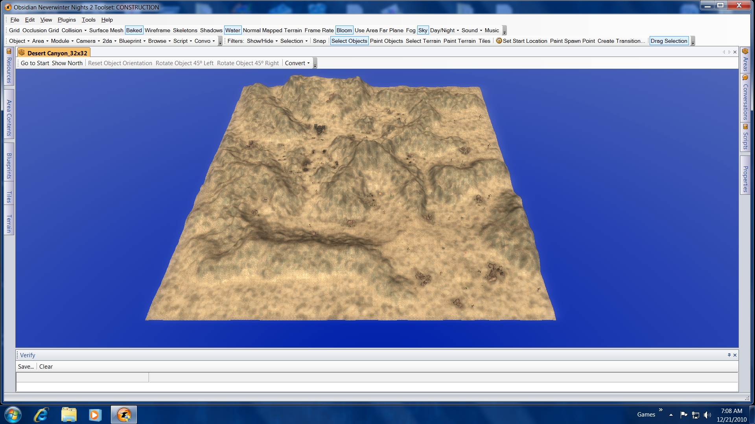The width and height of the screenshot is (755, 424).
Task: Expand the Convert dropdown
Action: click(297, 63)
